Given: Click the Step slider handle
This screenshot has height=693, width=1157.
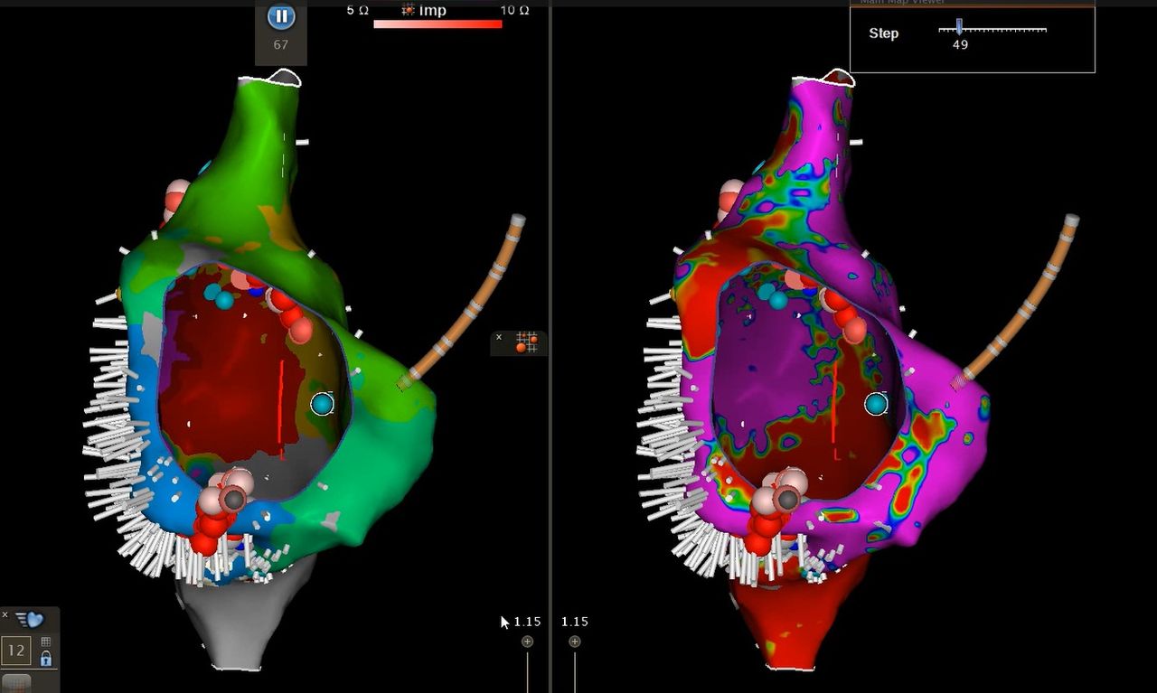Looking at the screenshot, I should [x=959, y=28].
